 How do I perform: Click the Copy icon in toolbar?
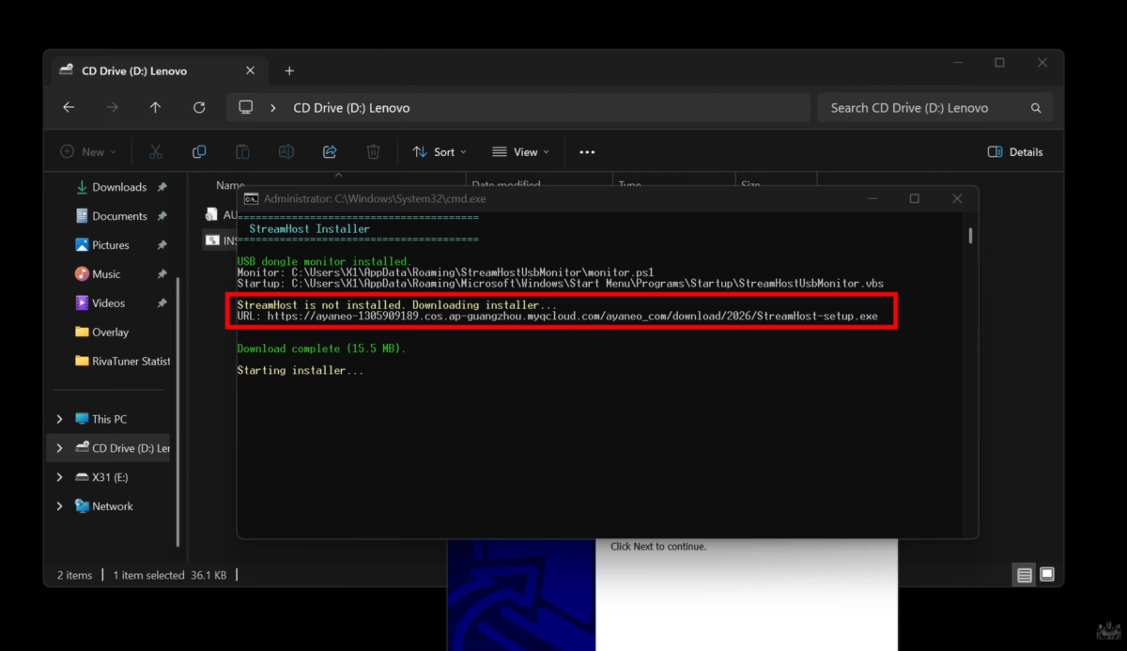click(199, 151)
